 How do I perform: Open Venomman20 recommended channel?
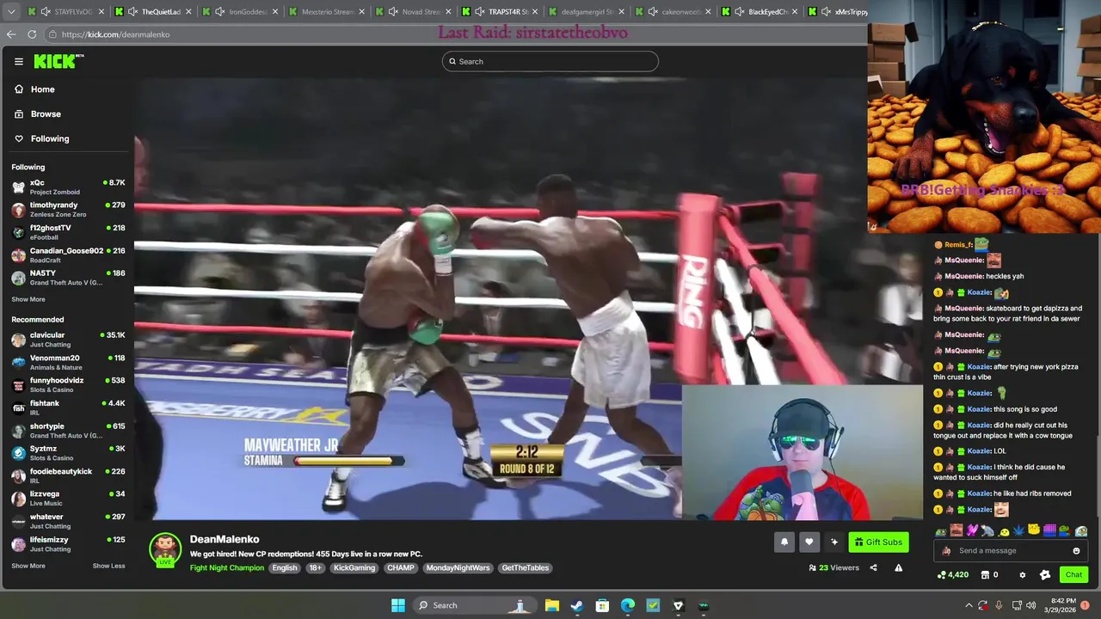click(x=67, y=362)
